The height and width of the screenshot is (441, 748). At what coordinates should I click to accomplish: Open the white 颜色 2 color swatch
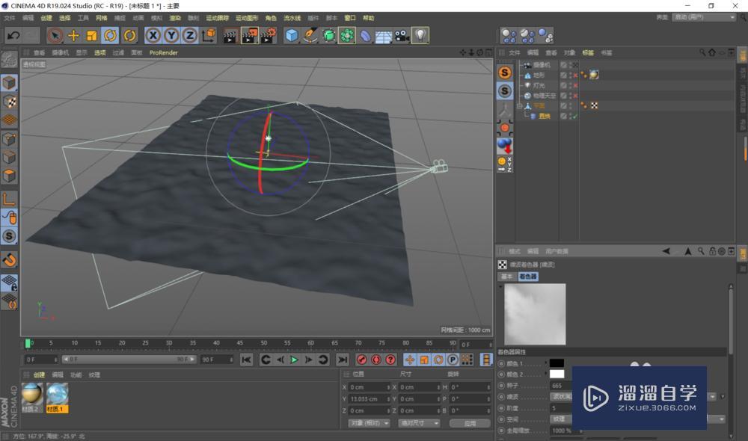click(557, 374)
